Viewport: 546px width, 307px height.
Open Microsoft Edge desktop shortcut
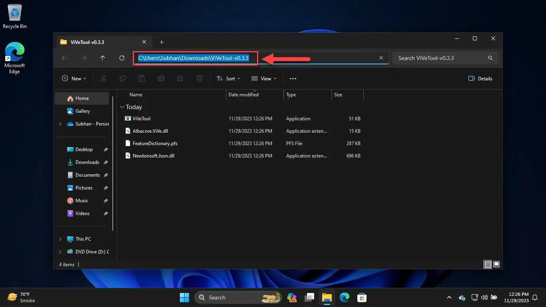point(15,58)
